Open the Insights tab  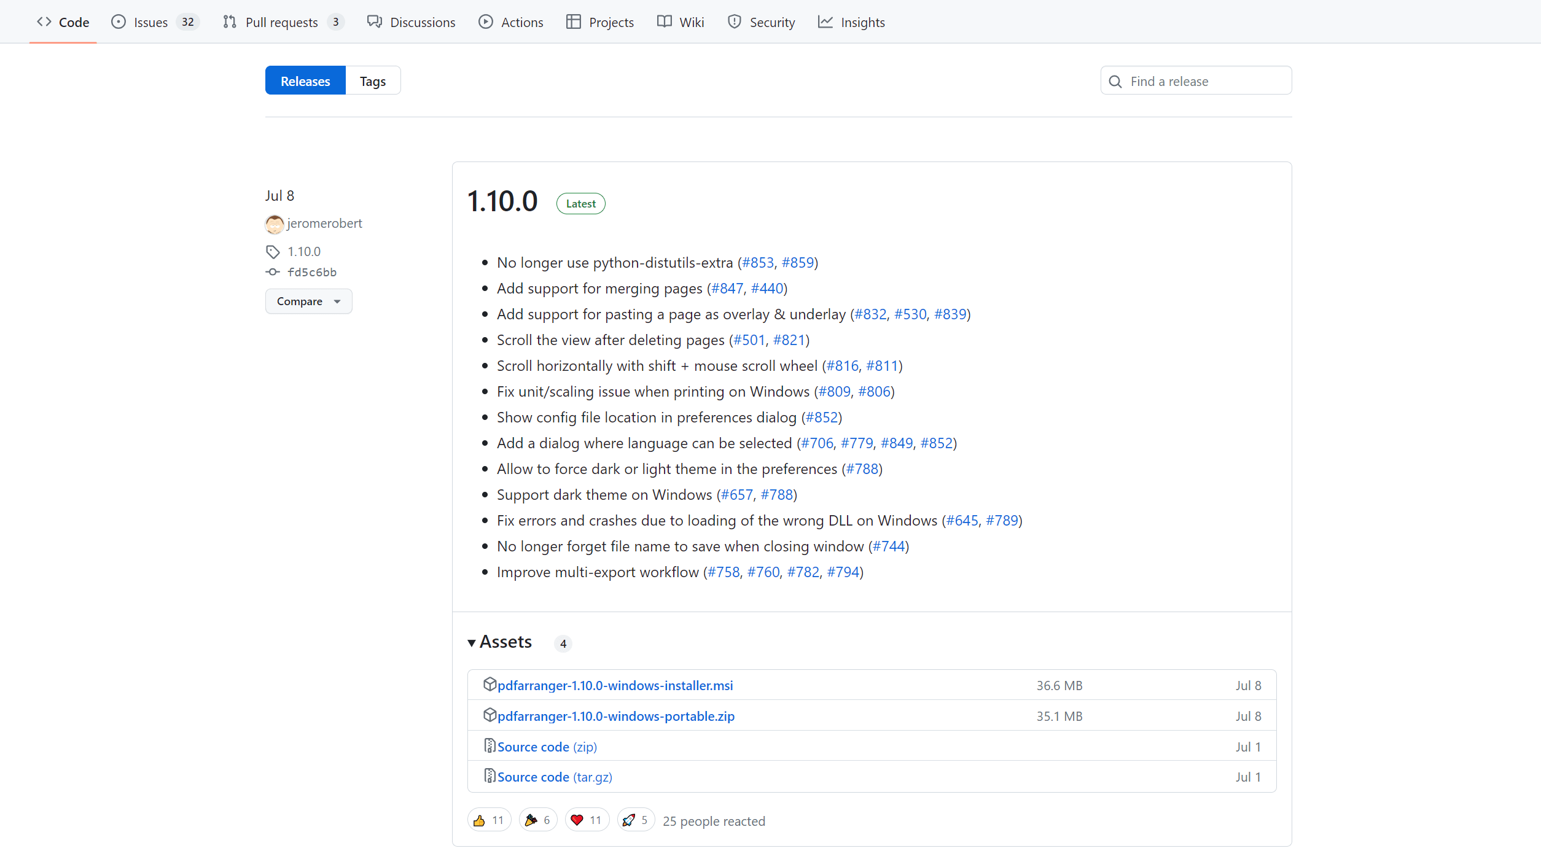pos(851,22)
